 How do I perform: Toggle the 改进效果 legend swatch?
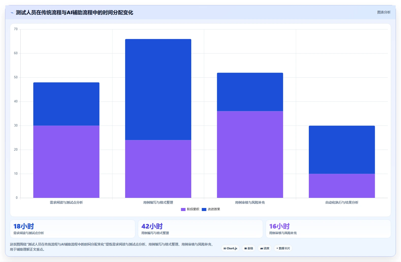click(x=204, y=209)
